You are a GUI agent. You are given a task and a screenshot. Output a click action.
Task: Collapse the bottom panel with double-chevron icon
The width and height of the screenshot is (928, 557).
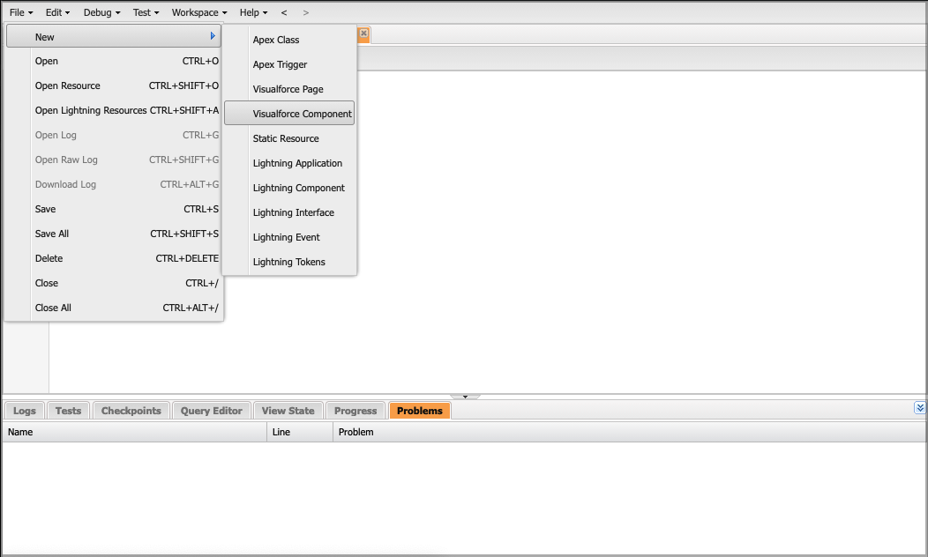(x=920, y=407)
